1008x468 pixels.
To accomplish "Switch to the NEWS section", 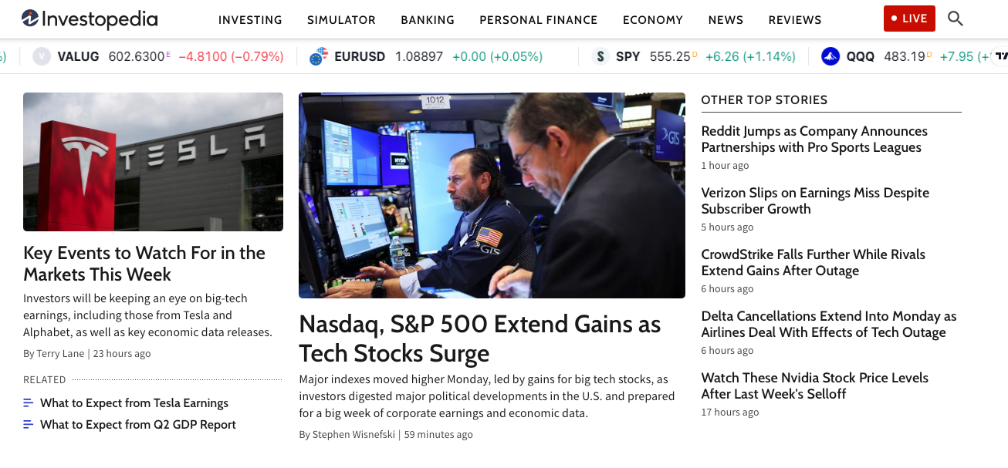I will [726, 19].
